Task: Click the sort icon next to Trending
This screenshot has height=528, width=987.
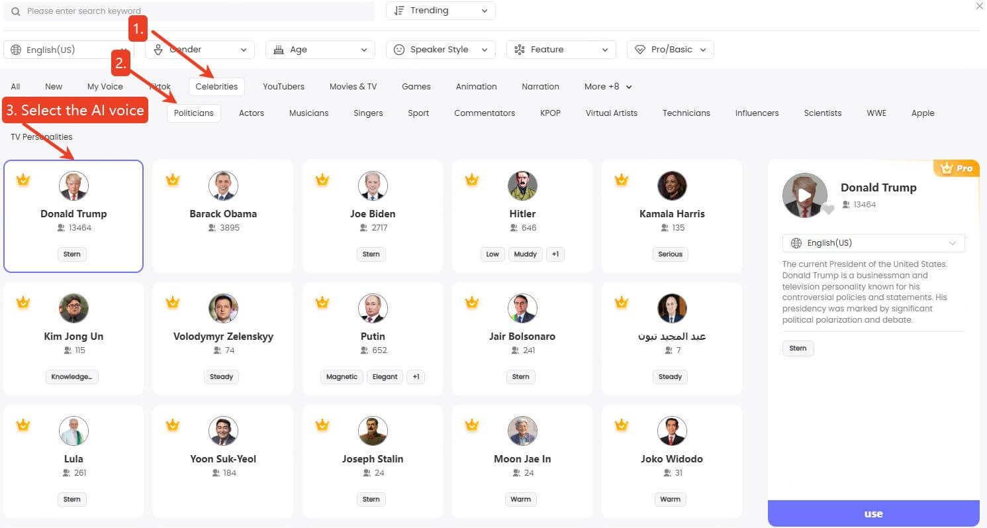Action: click(x=399, y=11)
